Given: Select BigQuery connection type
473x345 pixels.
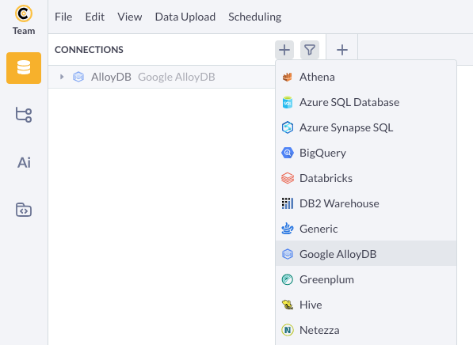Looking at the screenshot, I should tap(366, 153).
